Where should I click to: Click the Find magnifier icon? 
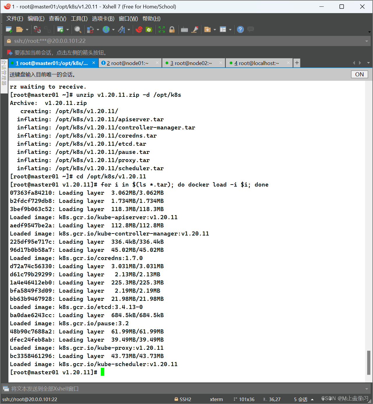(78, 29)
